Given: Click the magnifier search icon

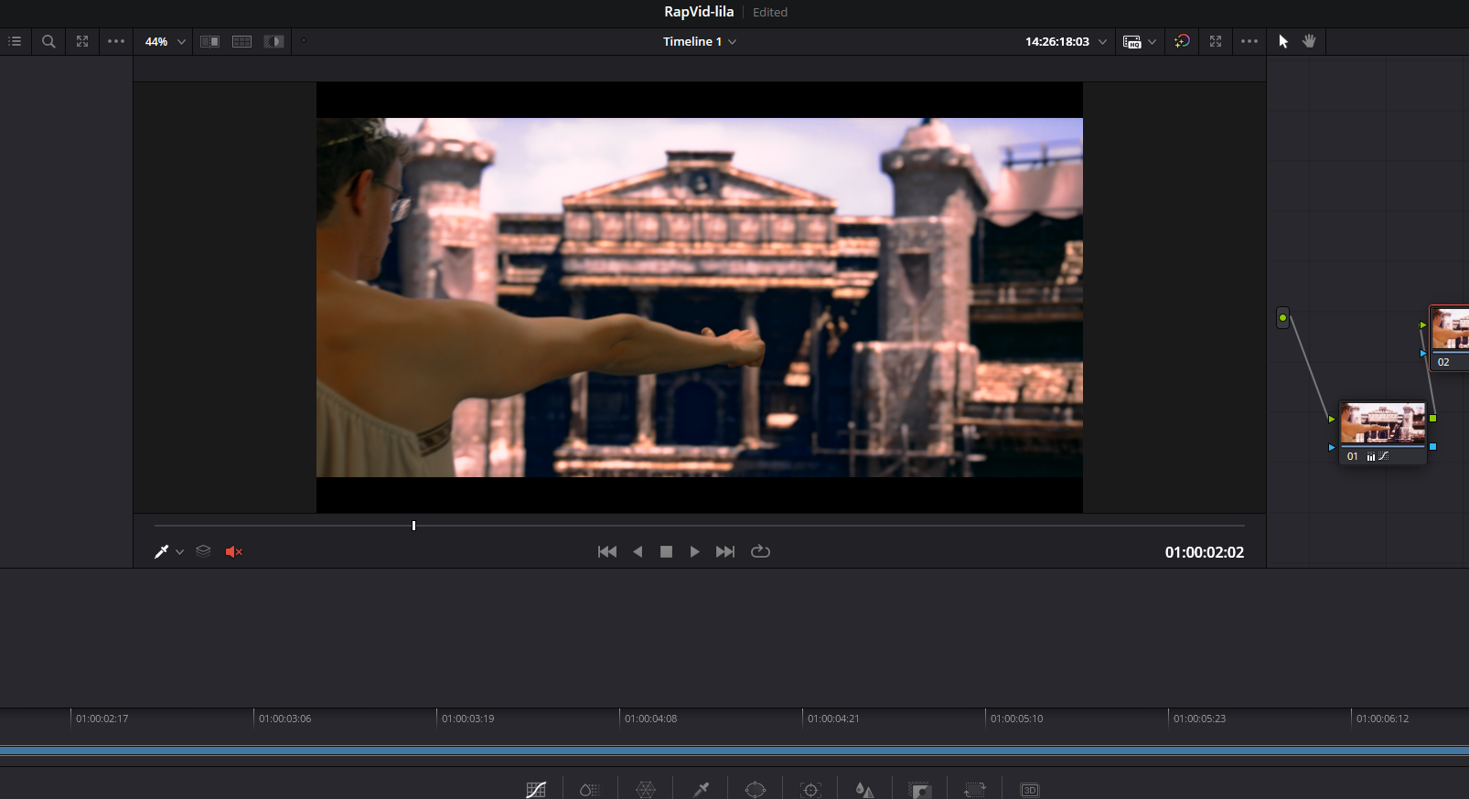Looking at the screenshot, I should 48,41.
